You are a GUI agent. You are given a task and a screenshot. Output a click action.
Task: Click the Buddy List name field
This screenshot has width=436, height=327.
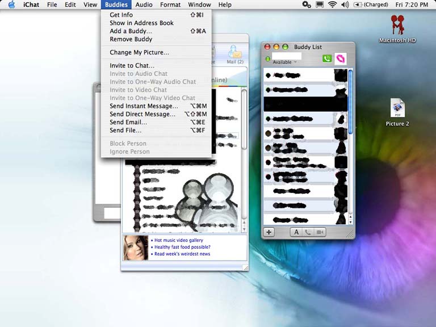click(x=286, y=56)
